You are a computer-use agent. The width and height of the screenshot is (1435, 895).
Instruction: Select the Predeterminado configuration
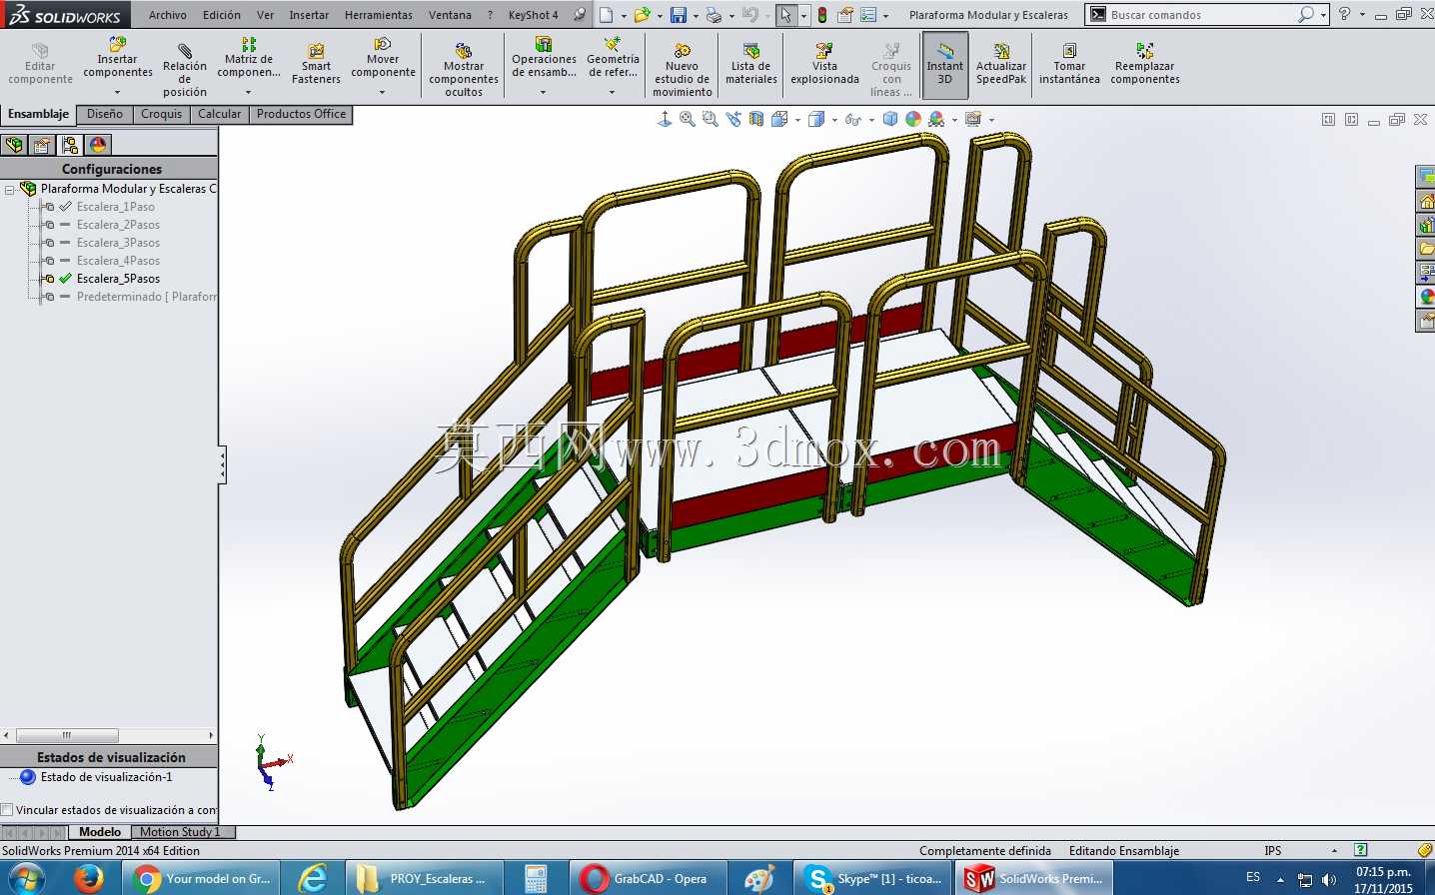[x=146, y=297]
